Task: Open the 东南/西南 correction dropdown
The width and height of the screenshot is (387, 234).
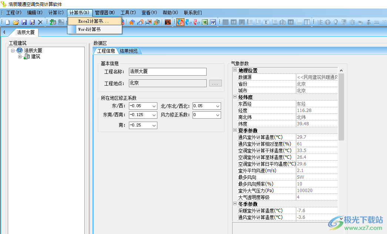Action: [x=154, y=115]
